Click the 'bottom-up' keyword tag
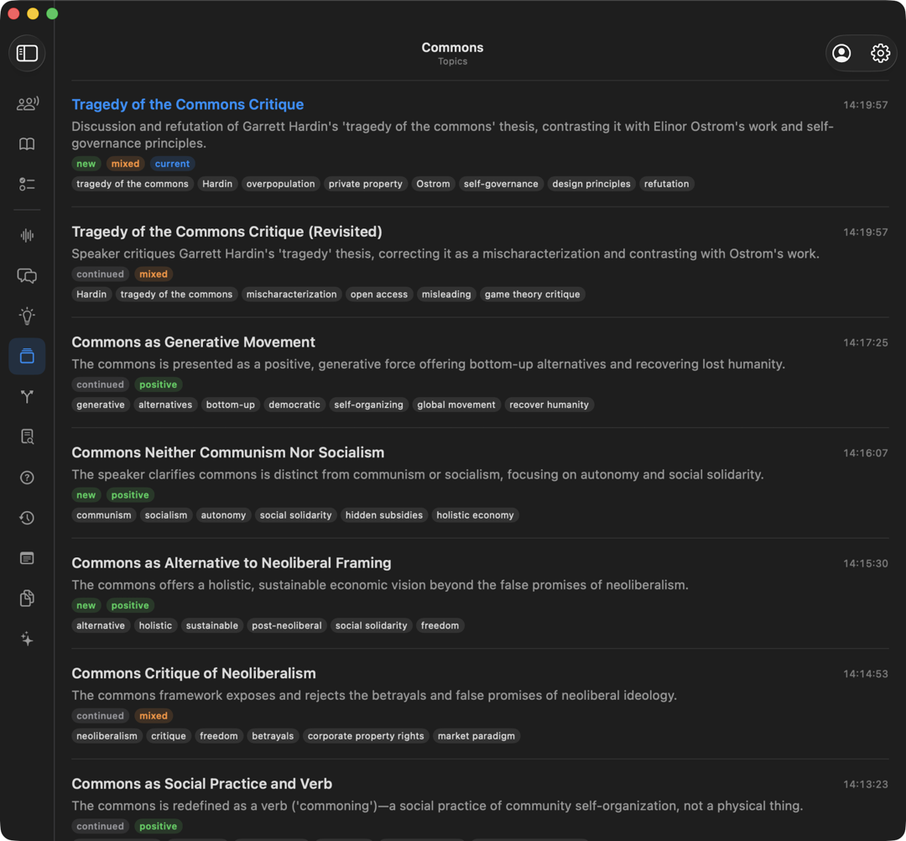This screenshot has width=906, height=841. pos(230,405)
